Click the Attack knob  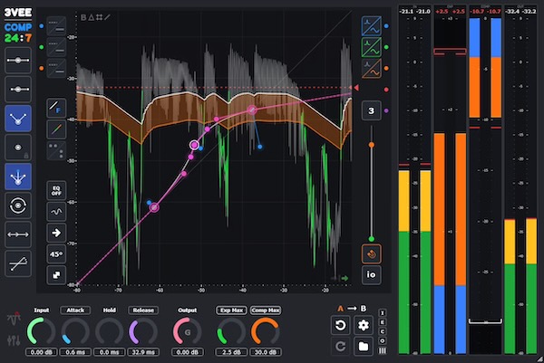(x=75, y=331)
